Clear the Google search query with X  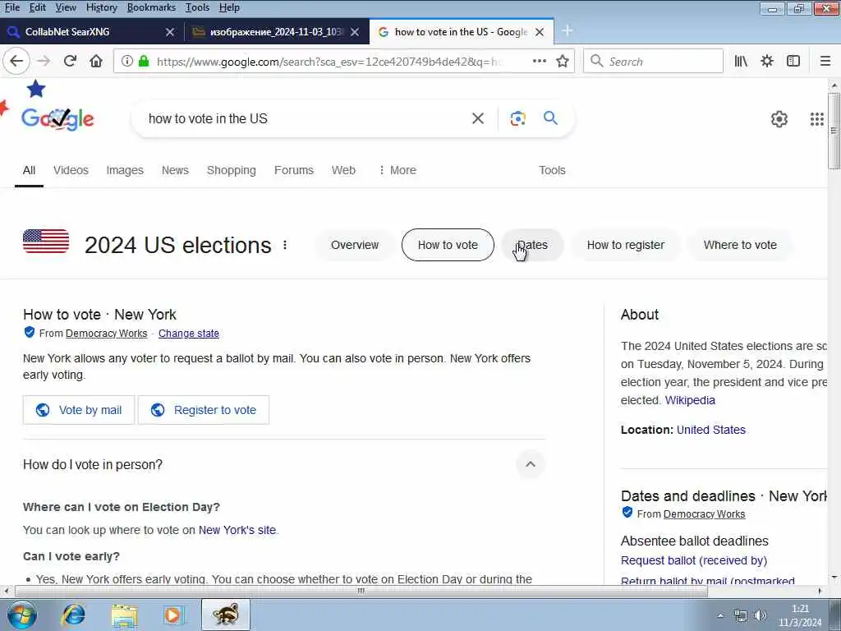point(477,118)
